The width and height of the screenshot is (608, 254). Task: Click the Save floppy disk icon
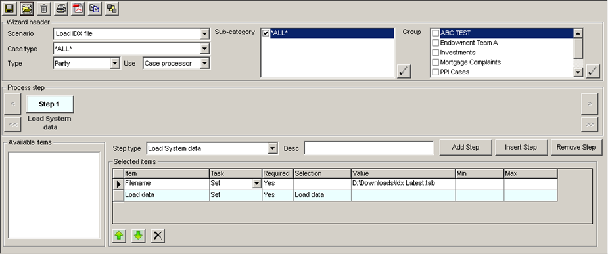click(9, 8)
